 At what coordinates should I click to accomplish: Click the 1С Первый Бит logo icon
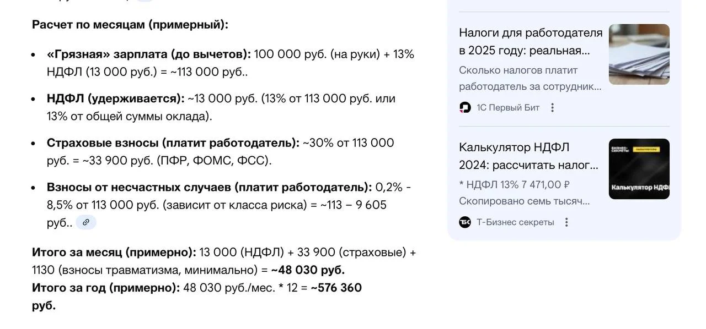[465, 107]
